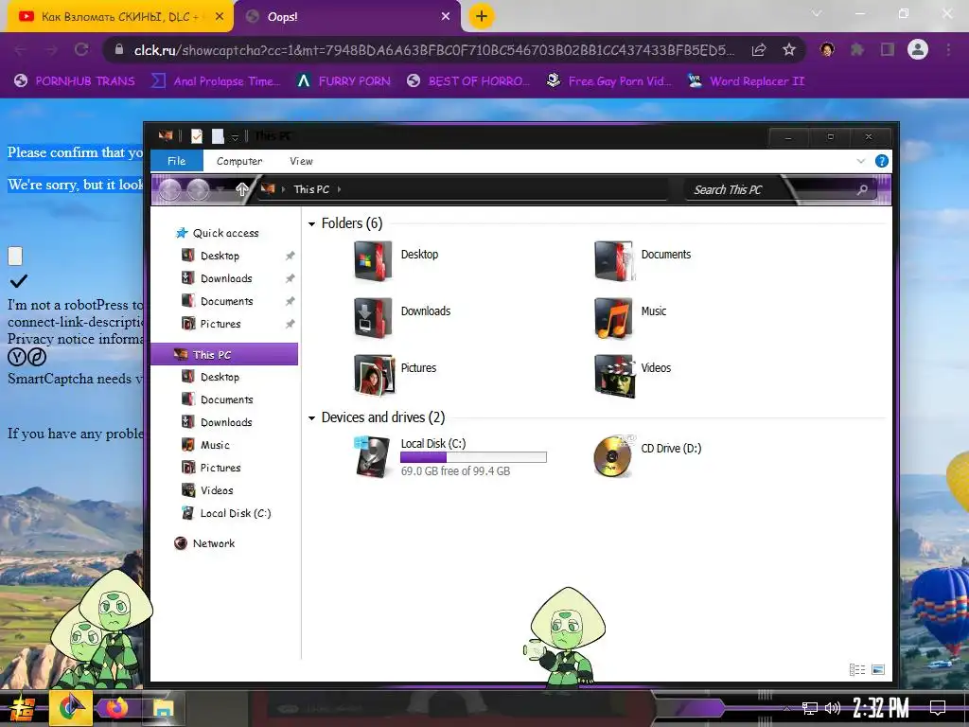The height and width of the screenshot is (727, 969).
Task: Click Firefox icon on taskbar
Action: (x=116, y=708)
